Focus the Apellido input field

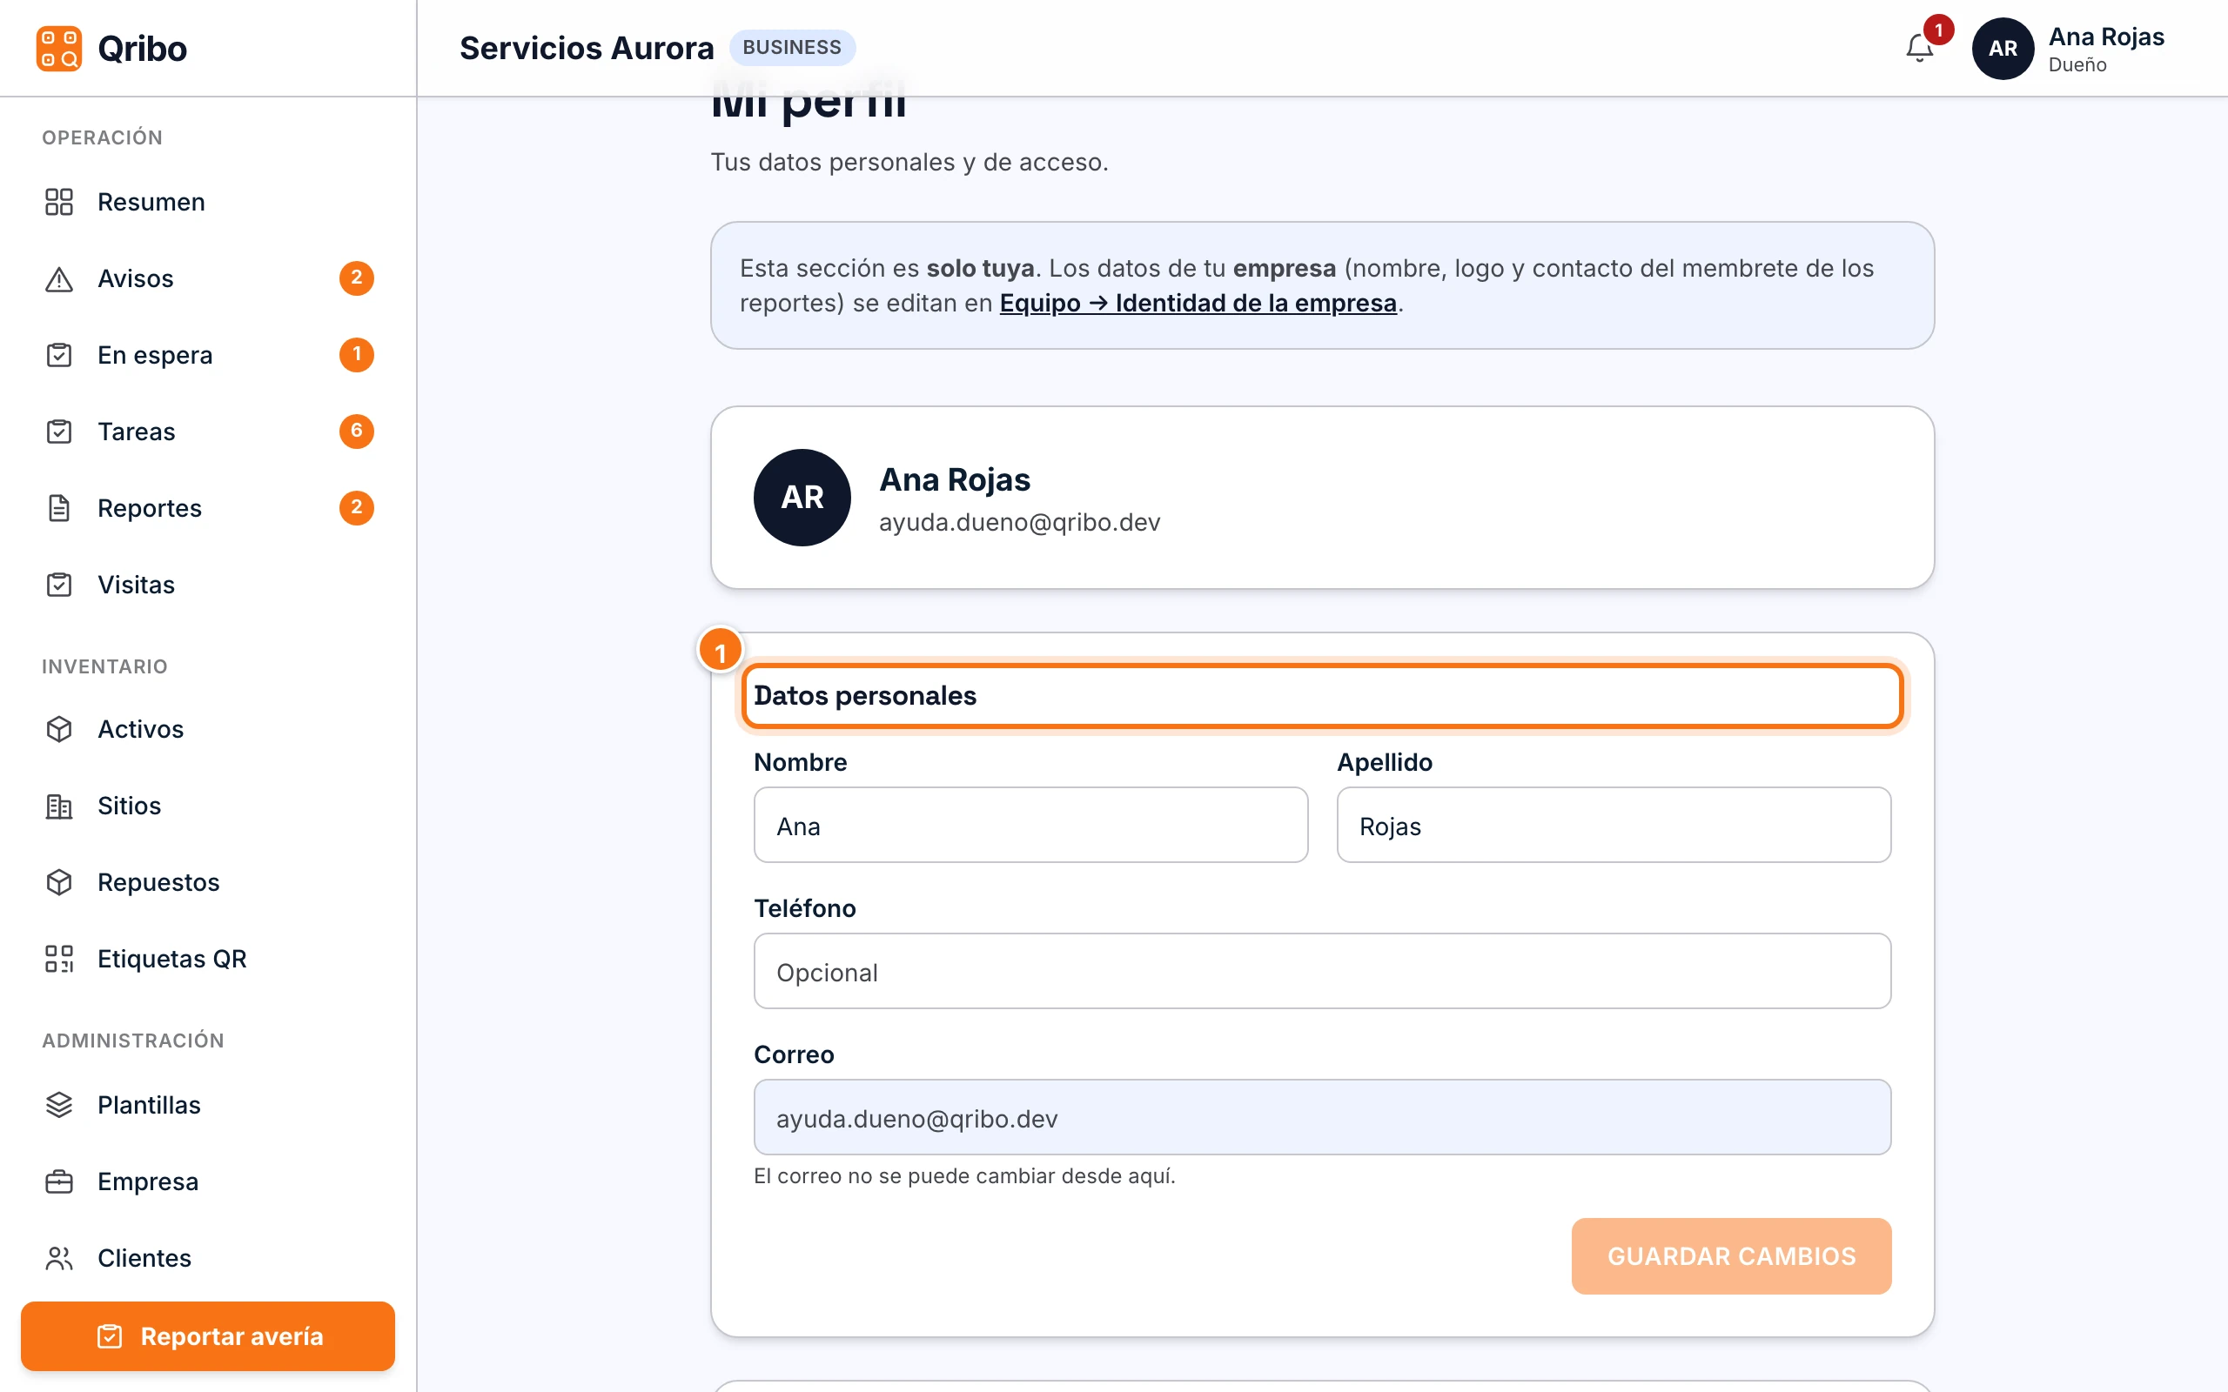pos(1613,825)
